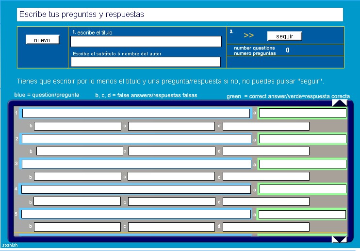Click the false answer 'b' field for question 4

[77, 201]
